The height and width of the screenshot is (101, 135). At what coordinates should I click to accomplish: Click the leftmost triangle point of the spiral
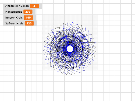43,50
